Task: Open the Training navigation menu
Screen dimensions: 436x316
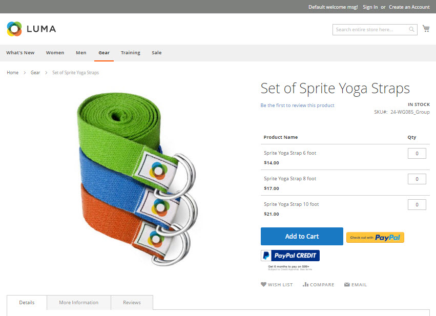Action: (130, 53)
